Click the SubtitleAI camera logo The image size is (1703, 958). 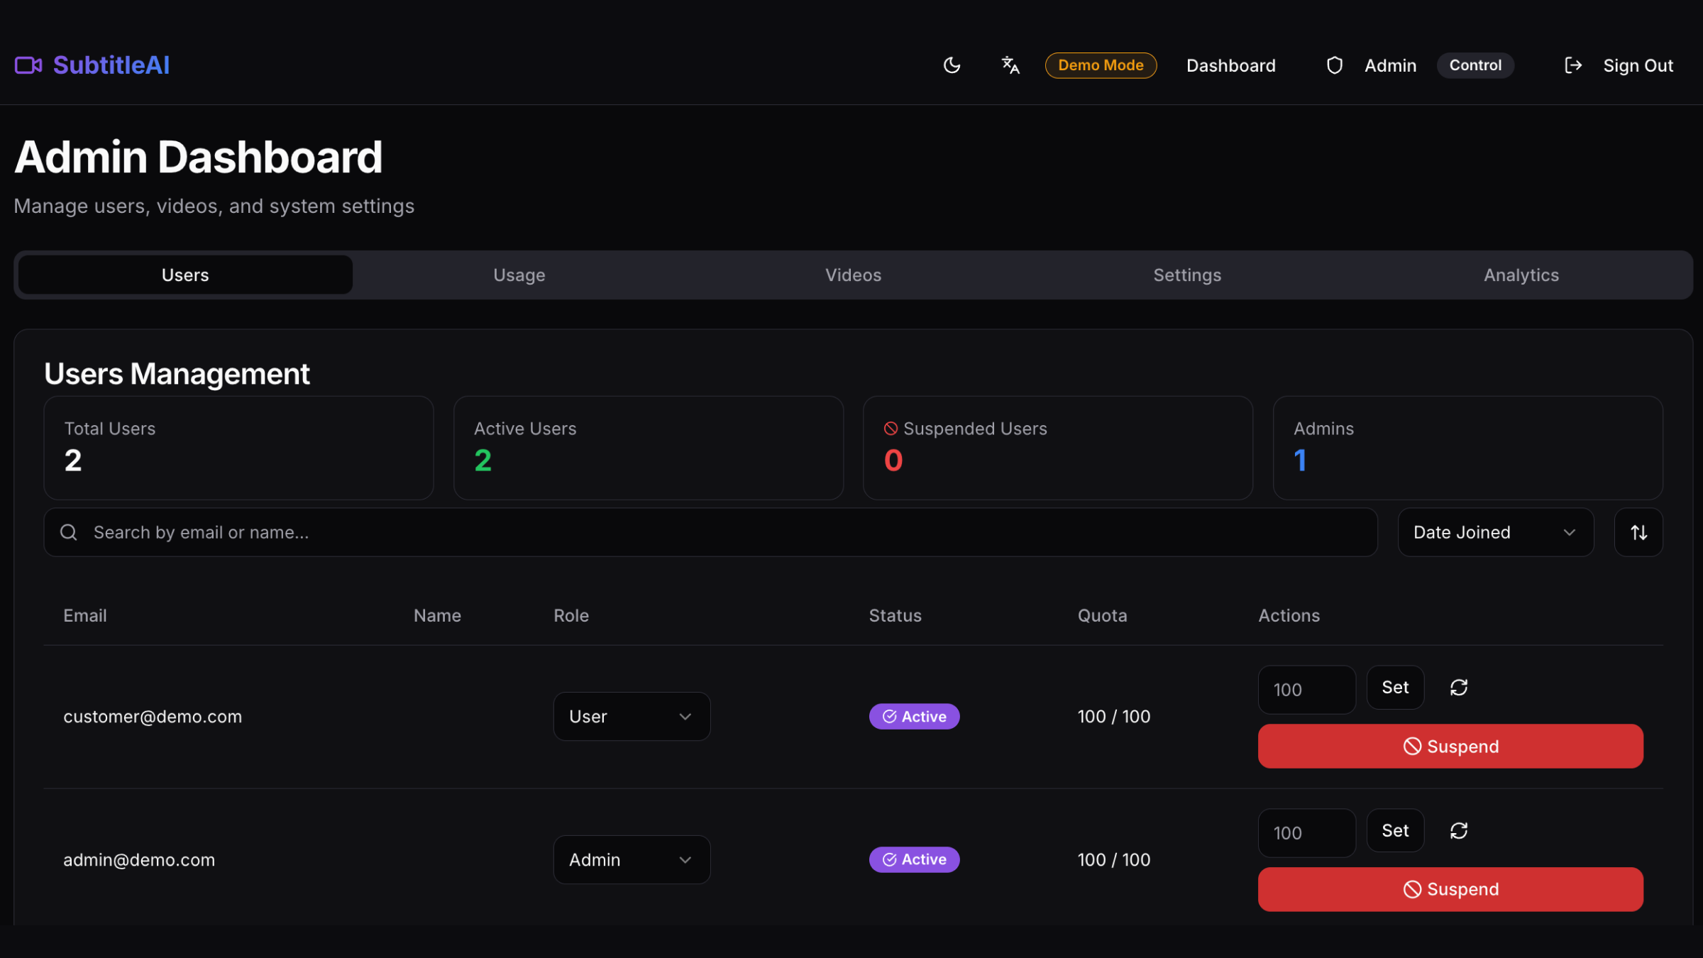pyautogui.click(x=28, y=65)
